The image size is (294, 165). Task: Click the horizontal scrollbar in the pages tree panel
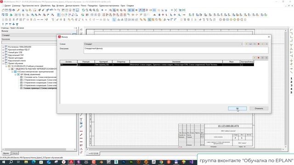coord(35,149)
